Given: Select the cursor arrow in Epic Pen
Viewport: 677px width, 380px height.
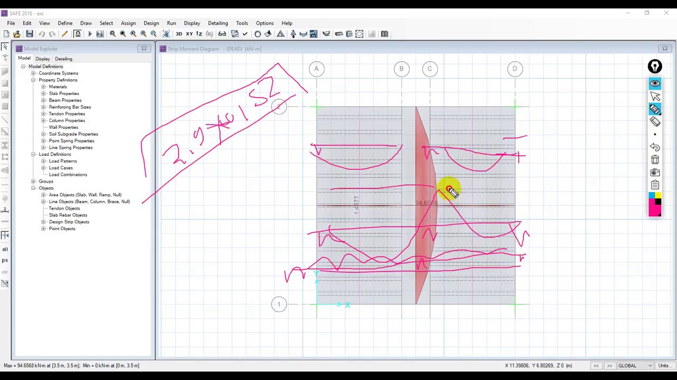Looking at the screenshot, I should [655, 97].
